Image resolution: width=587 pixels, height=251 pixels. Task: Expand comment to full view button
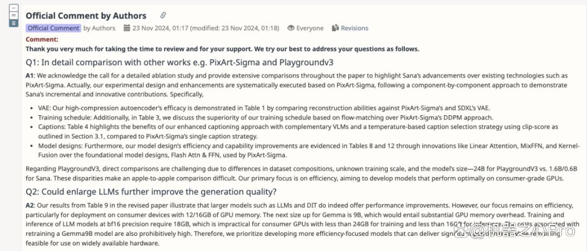(14, 23)
